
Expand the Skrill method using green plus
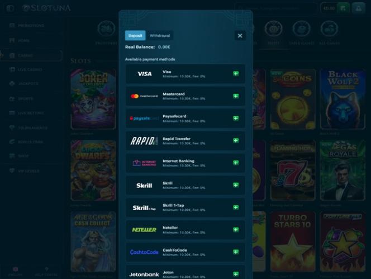pyautogui.click(x=236, y=185)
